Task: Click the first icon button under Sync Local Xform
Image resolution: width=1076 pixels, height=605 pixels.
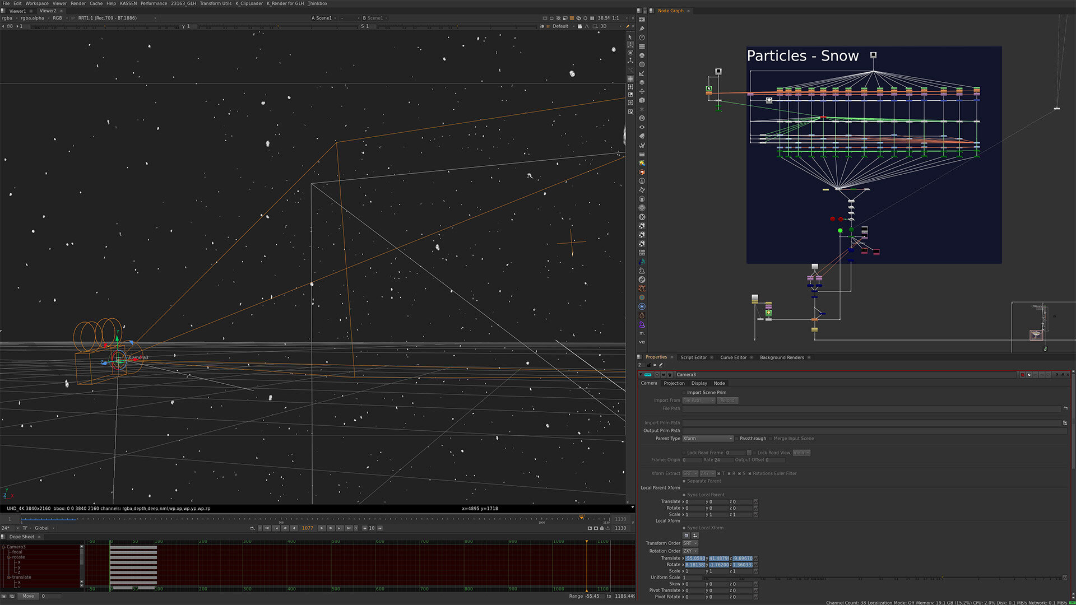Action: [687, 536]
